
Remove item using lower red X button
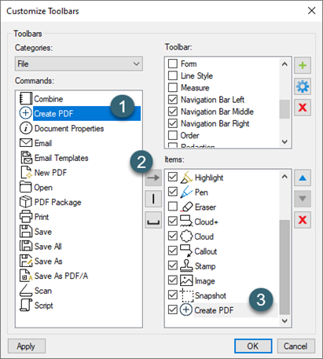click(303, 220)
